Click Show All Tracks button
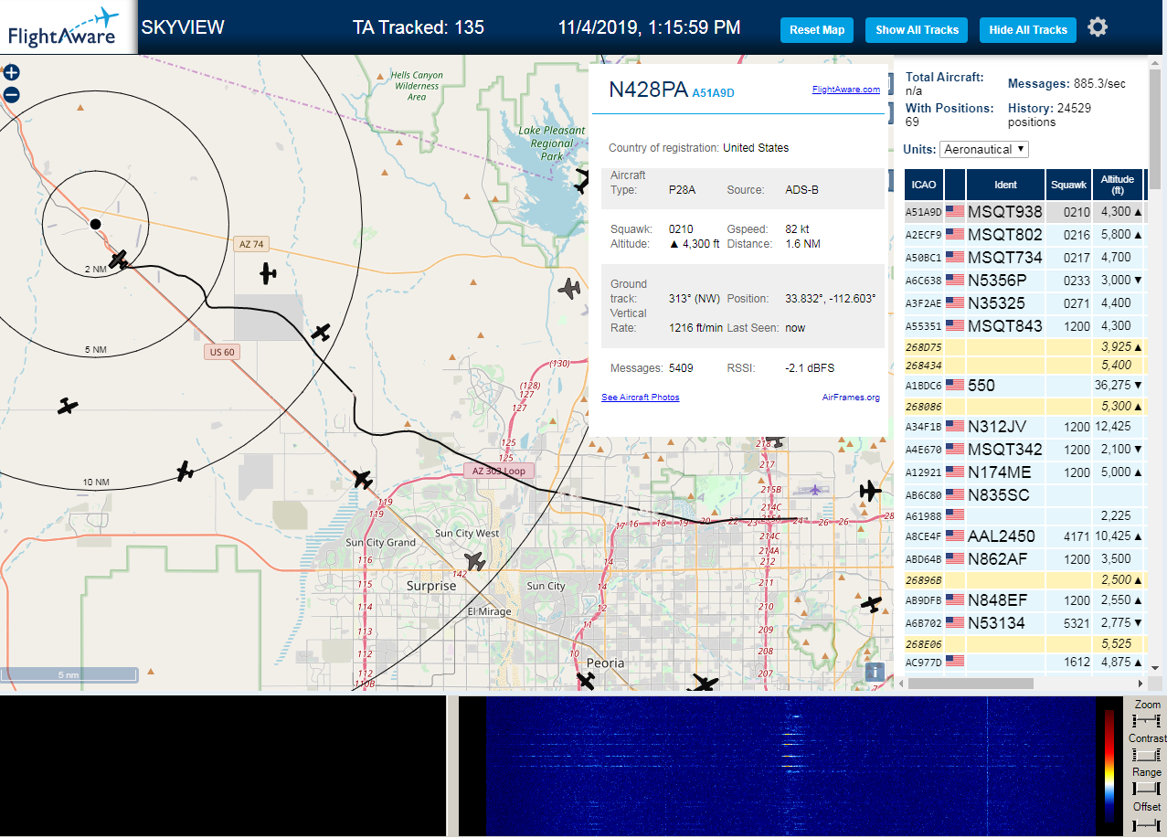Viewport: 1167px width, 838px height. tap(917, 30)
